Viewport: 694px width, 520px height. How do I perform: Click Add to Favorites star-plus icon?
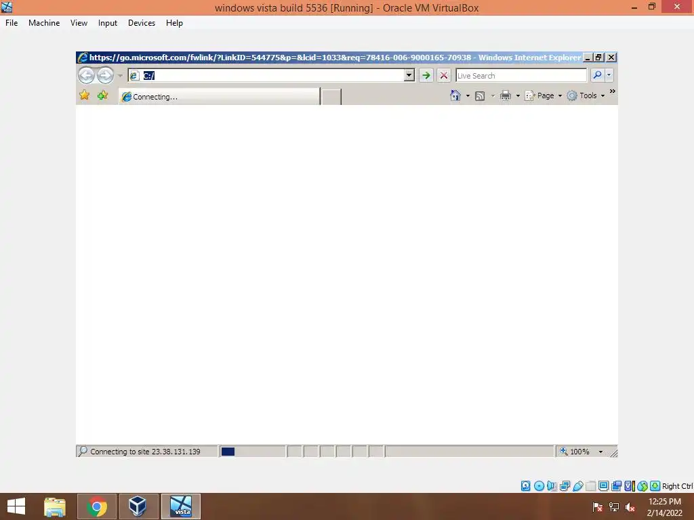coord(103,95)
